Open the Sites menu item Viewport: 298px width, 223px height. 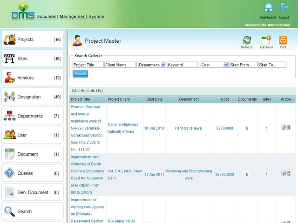coord(33,59)
